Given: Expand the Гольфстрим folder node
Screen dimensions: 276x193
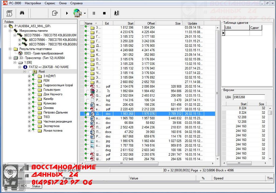Looking at the screenshot, I should [x=29, y=90].
